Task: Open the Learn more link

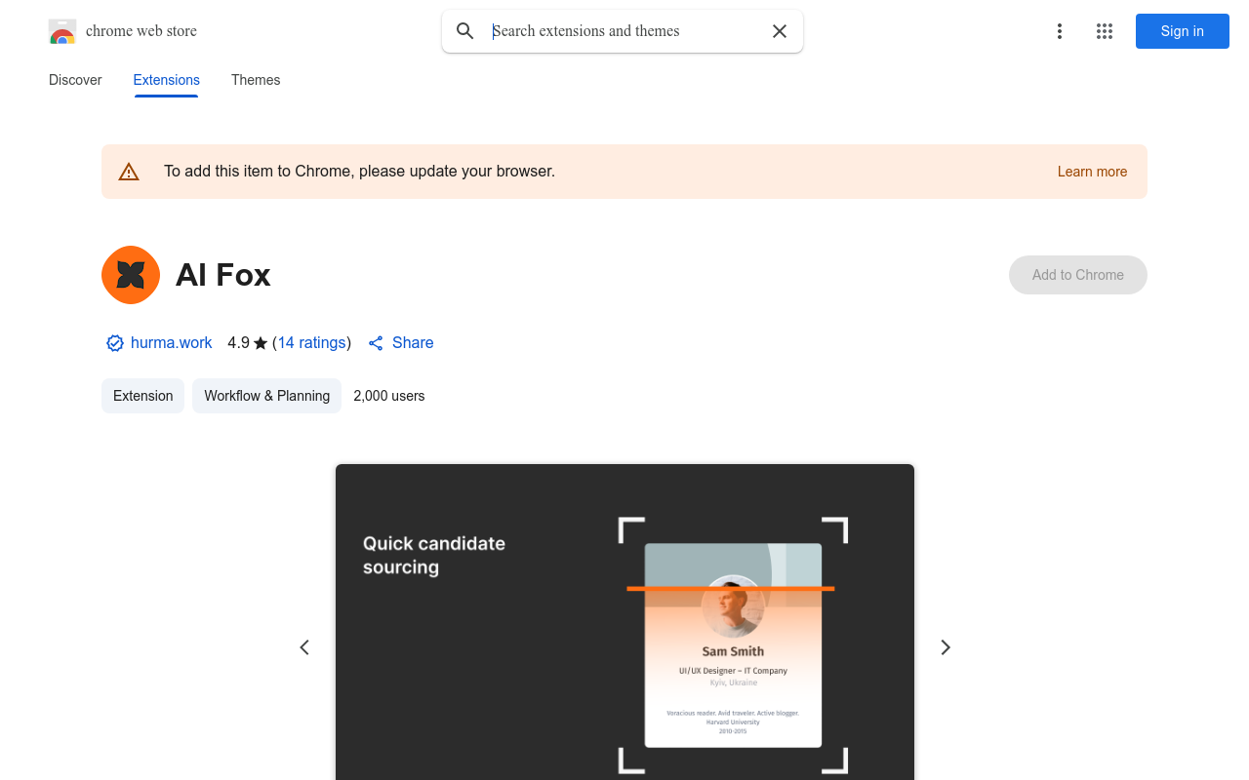Action: coord(1092,172)
